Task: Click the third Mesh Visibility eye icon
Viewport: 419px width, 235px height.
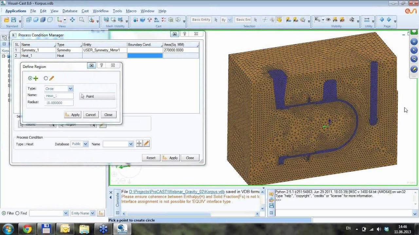Action: pyautogui.click(x=121, y=20)
